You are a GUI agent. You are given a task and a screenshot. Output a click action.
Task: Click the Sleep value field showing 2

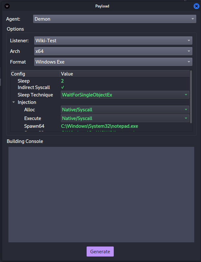[x=63, y=81]
